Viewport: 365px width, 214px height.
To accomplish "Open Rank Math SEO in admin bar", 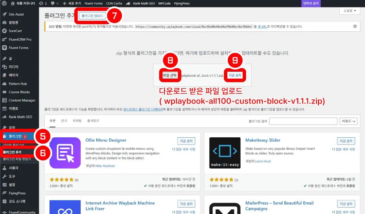I will click(x=141, y=3).
